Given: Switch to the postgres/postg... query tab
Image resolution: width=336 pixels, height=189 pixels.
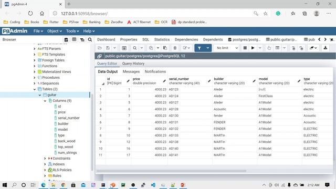Looking at the screenshot, I should pyautogui.click(x=245, y=40).
